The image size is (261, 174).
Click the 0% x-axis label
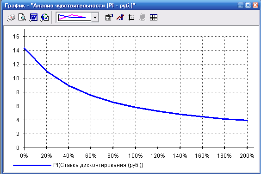(24, 156)
